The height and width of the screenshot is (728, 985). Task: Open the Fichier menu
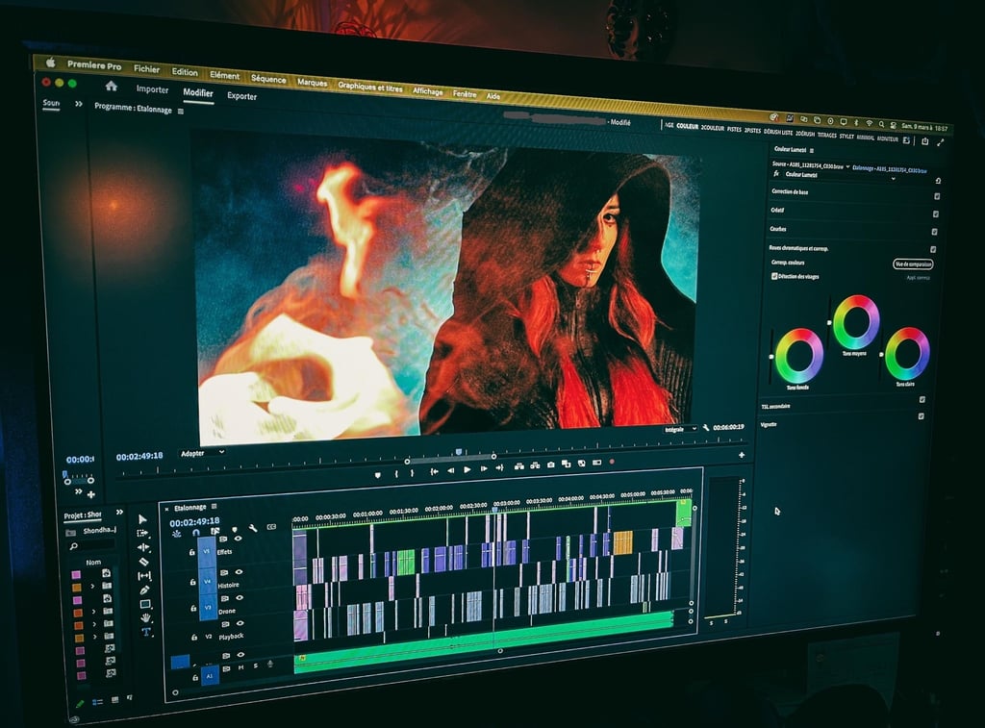pyautogui.click(x=146, y=69)
